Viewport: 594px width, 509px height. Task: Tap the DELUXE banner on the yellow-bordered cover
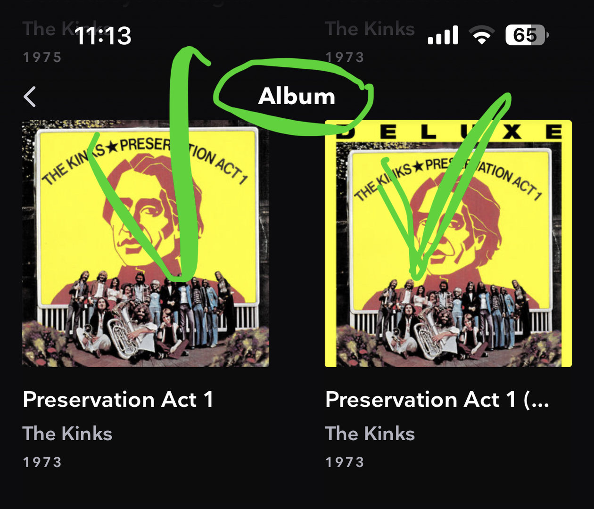[448, 131]
